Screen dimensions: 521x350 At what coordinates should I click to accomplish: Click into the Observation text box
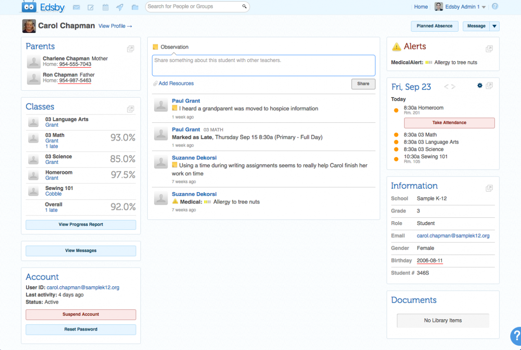pyautogui.click(x=264, y=65)
